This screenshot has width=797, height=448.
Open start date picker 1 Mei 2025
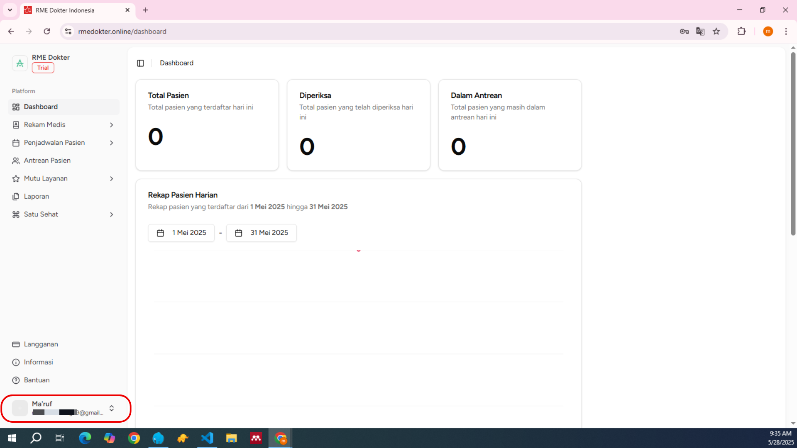point(181,233)
